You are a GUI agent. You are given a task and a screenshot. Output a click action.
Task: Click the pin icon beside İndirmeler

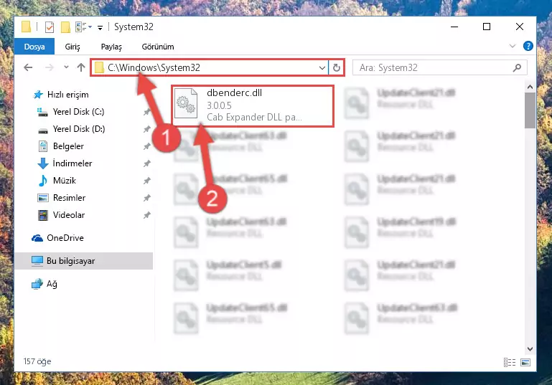[147, 163]
